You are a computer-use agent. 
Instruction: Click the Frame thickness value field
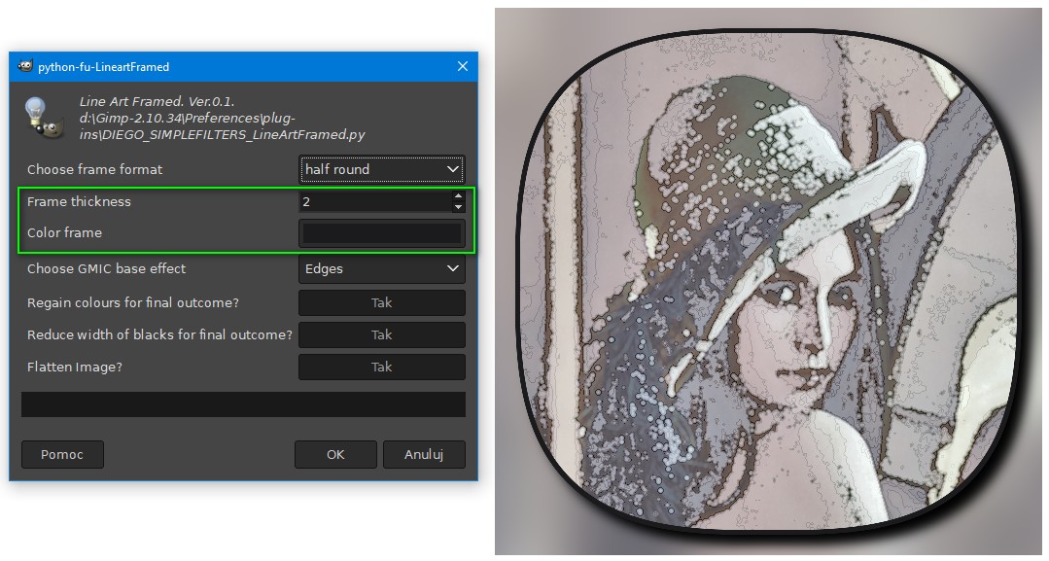pyautogui.click(x=374, y=201)
